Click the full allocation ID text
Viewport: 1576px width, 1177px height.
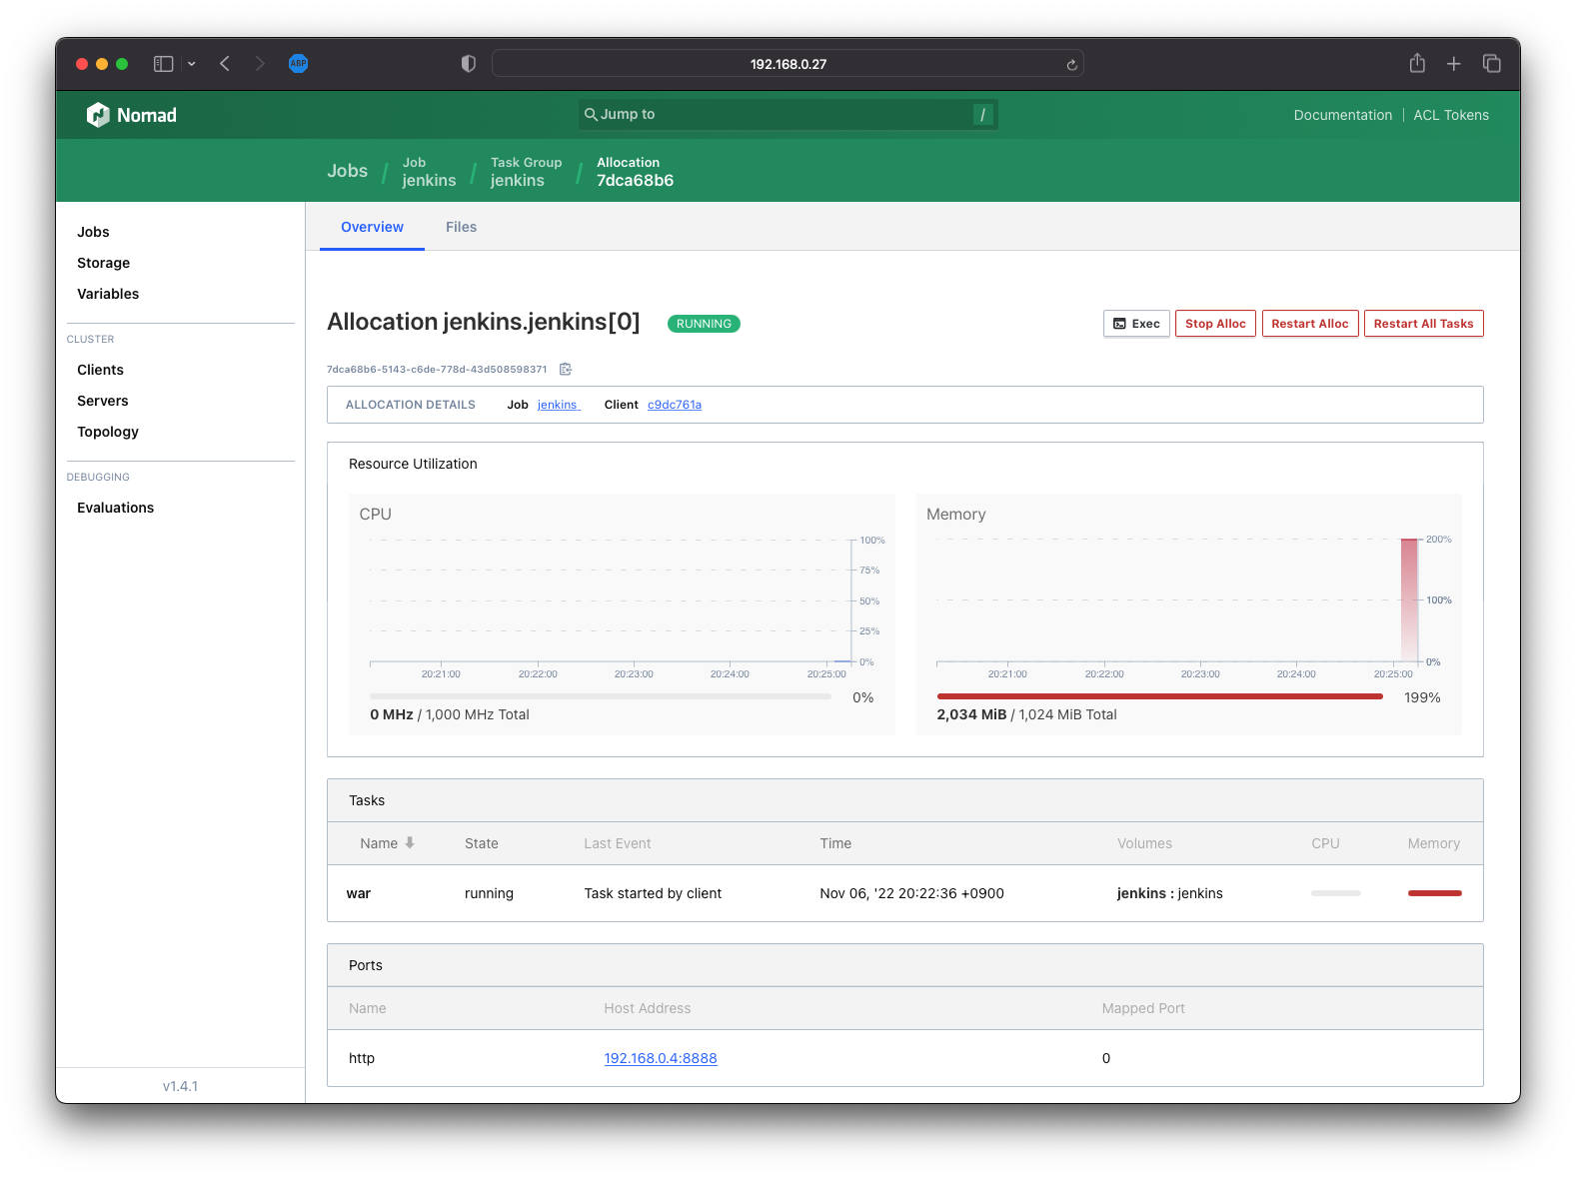pyautogui.click(x=437, y=369)
